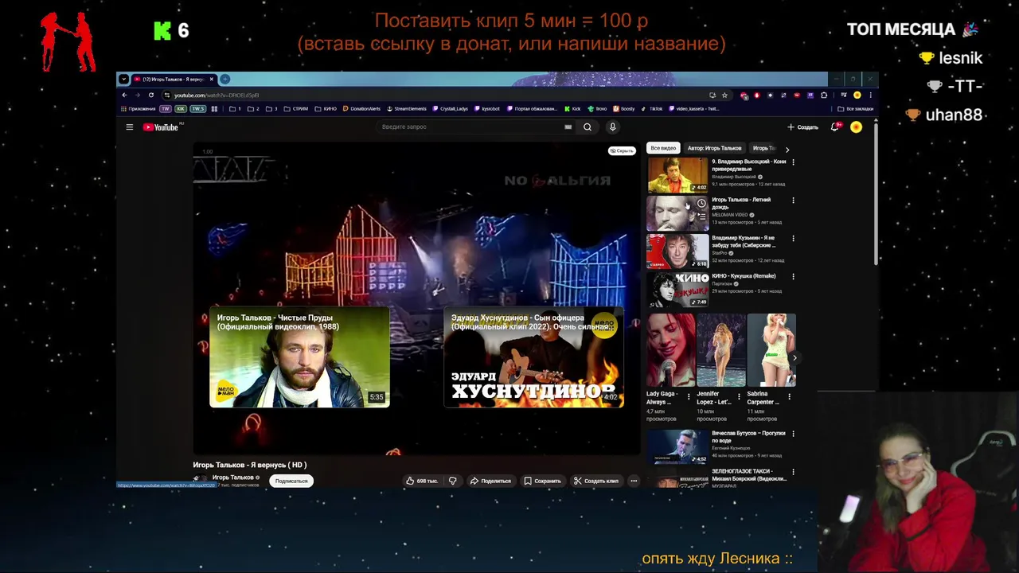Open more actions under the video
1019x573 pixels.
(x=634, y=481)
